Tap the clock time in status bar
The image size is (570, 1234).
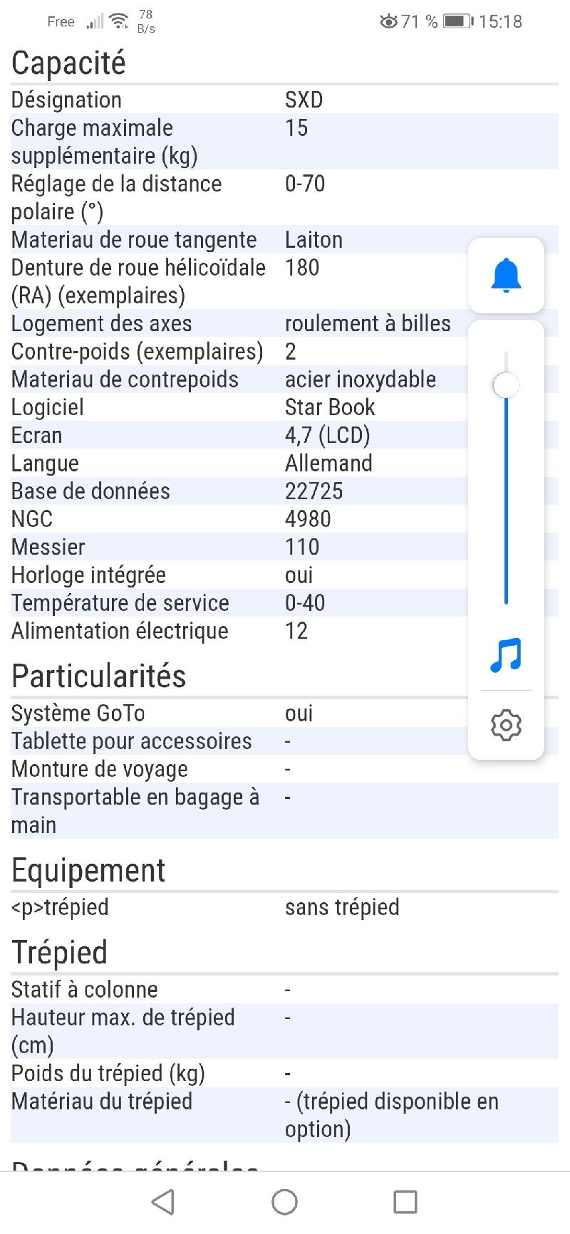click(500, 21)
